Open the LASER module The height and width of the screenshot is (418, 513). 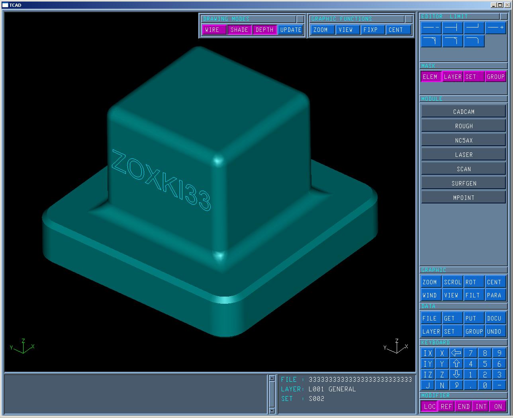click(464, 155)
